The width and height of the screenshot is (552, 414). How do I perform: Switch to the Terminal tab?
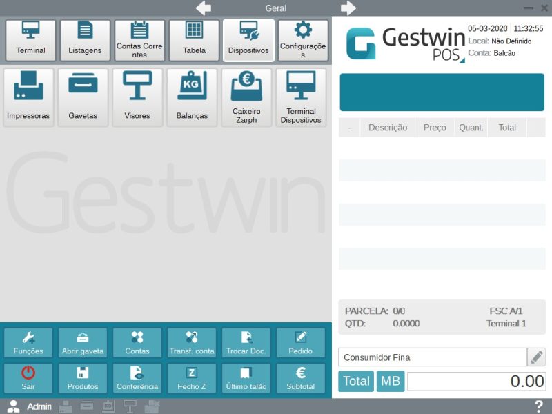(31, 40)
